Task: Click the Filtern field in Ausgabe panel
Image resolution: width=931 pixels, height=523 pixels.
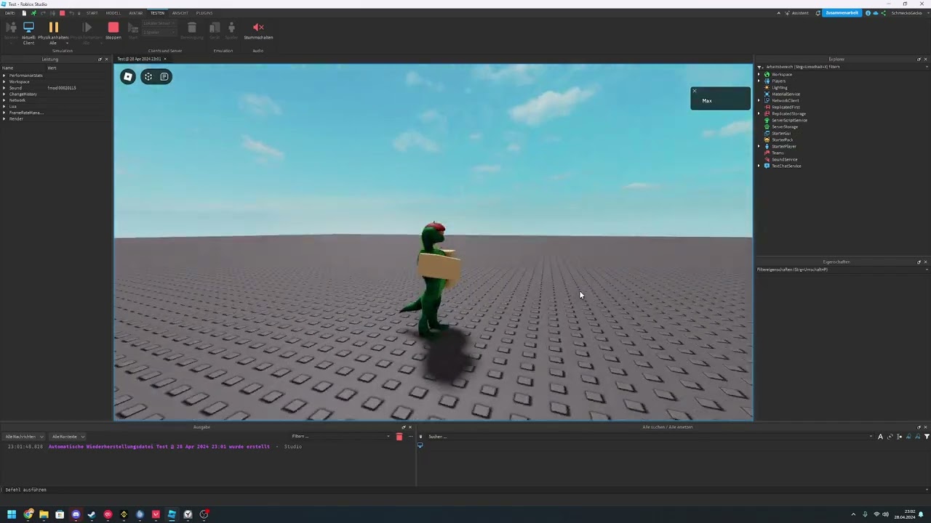Action: [x=340, y=437]
